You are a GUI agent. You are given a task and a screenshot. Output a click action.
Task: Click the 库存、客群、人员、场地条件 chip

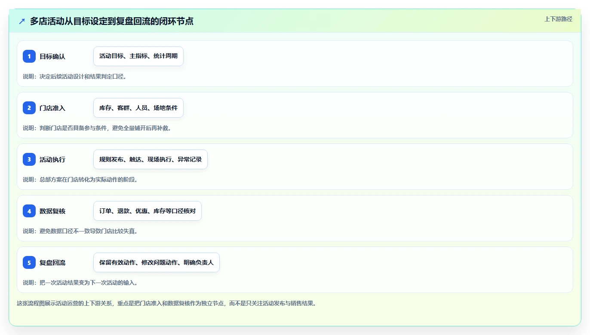(138, 108)
